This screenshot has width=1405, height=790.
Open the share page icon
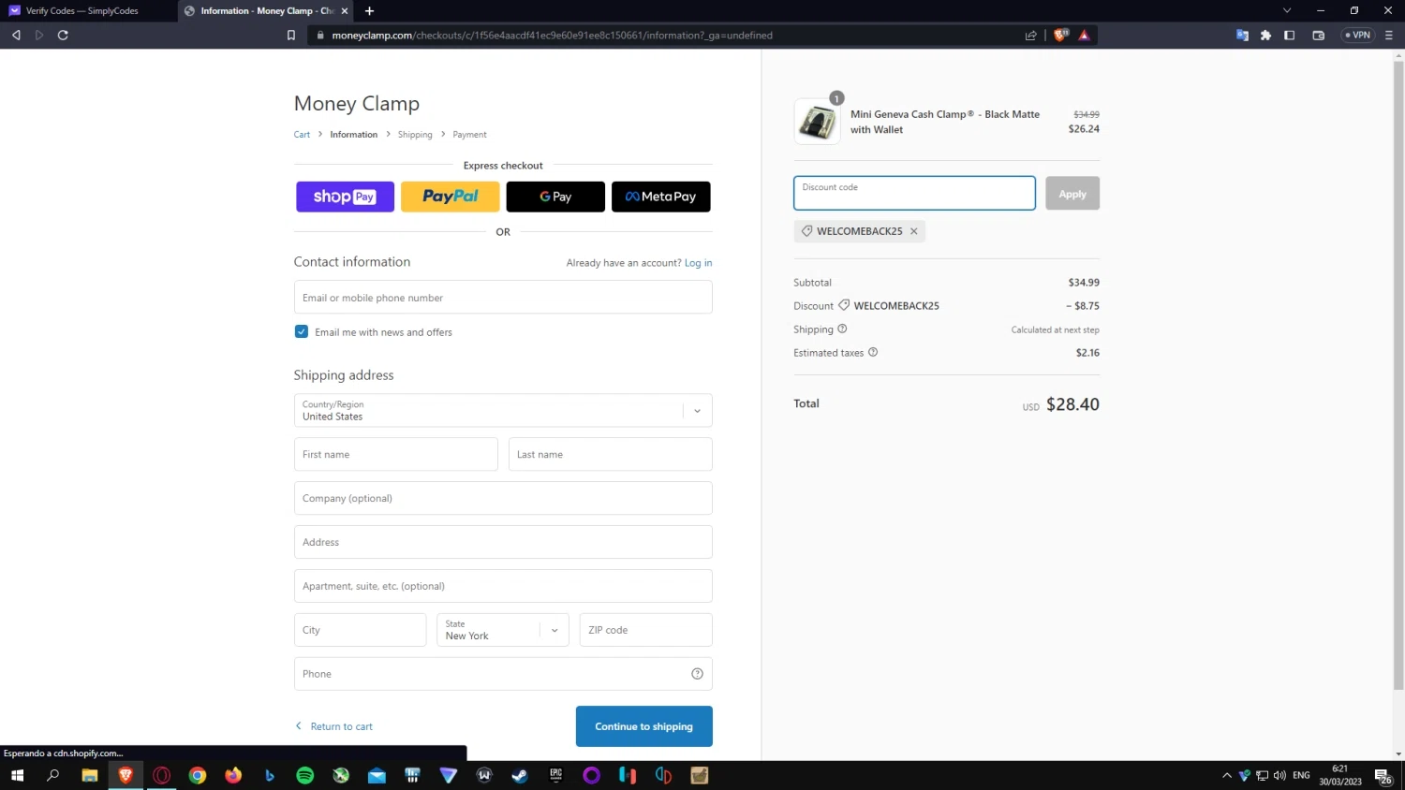point(1031,36)
